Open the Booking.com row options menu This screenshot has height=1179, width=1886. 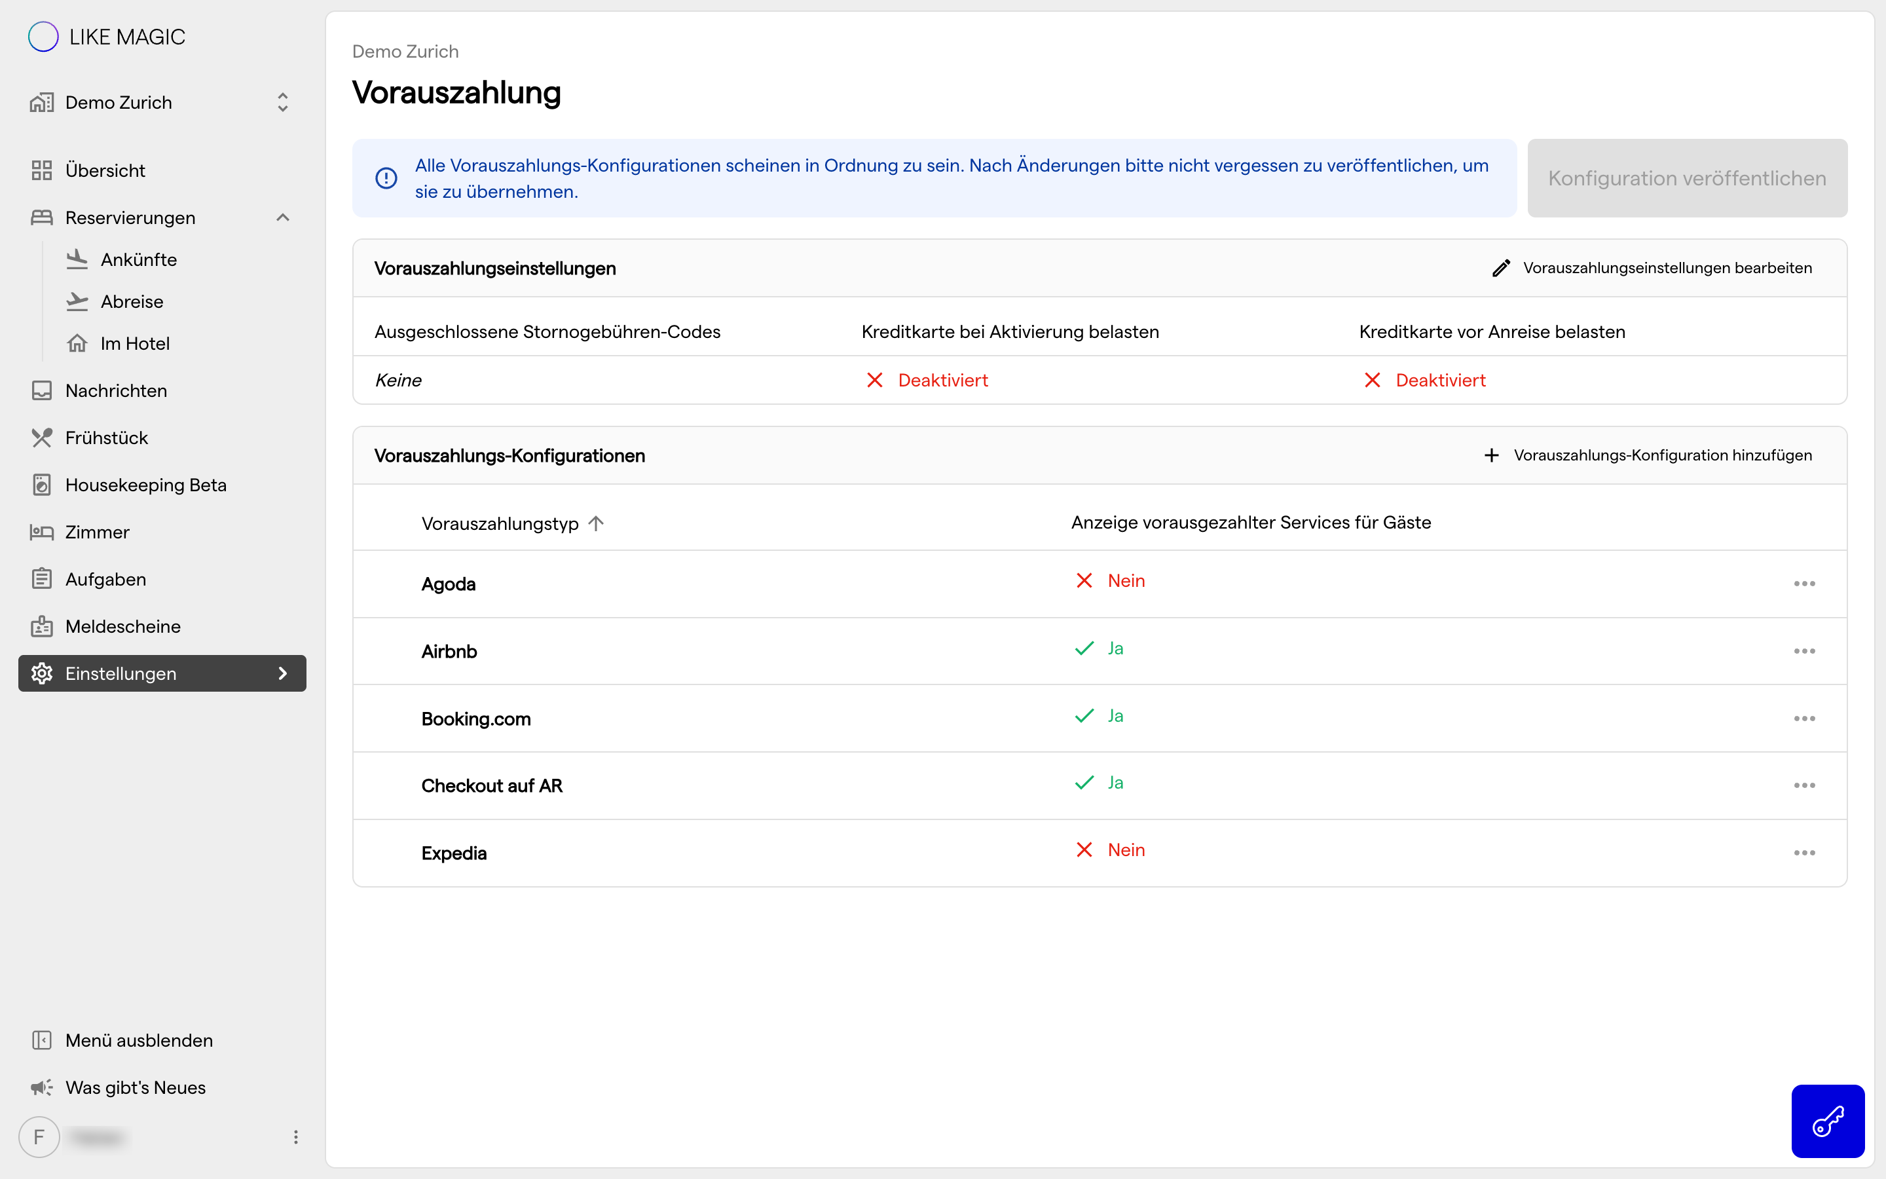(1804, 719)
